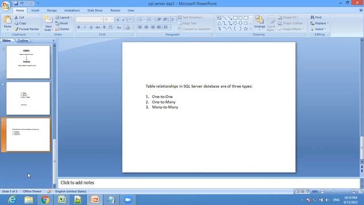Open Change Case options
364x205 pixels.
(119, 27)
